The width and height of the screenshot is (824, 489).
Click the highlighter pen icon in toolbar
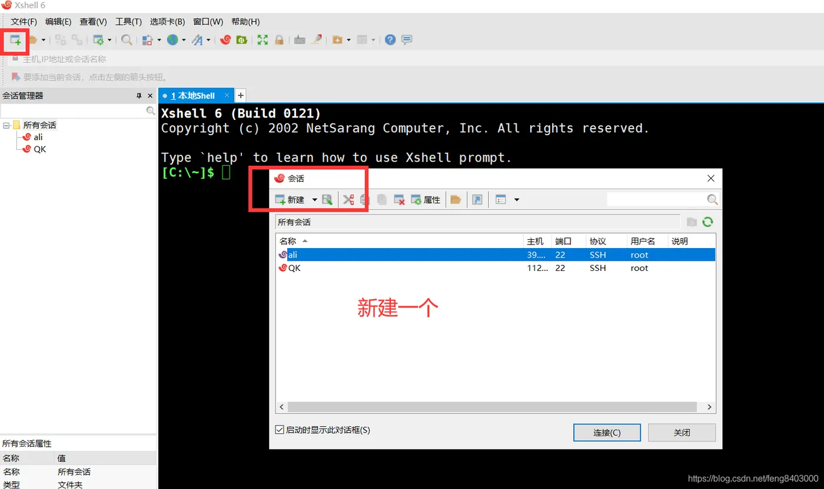[317, 40]
